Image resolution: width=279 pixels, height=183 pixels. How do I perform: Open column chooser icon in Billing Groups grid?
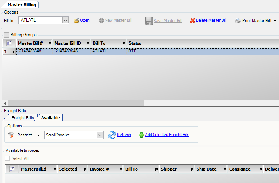(x=9, y=43)
